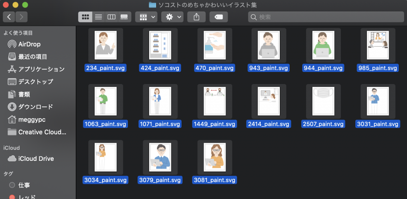
Task: Click the 3081_paint.svg file label
Action: click(x=214, y=180)
